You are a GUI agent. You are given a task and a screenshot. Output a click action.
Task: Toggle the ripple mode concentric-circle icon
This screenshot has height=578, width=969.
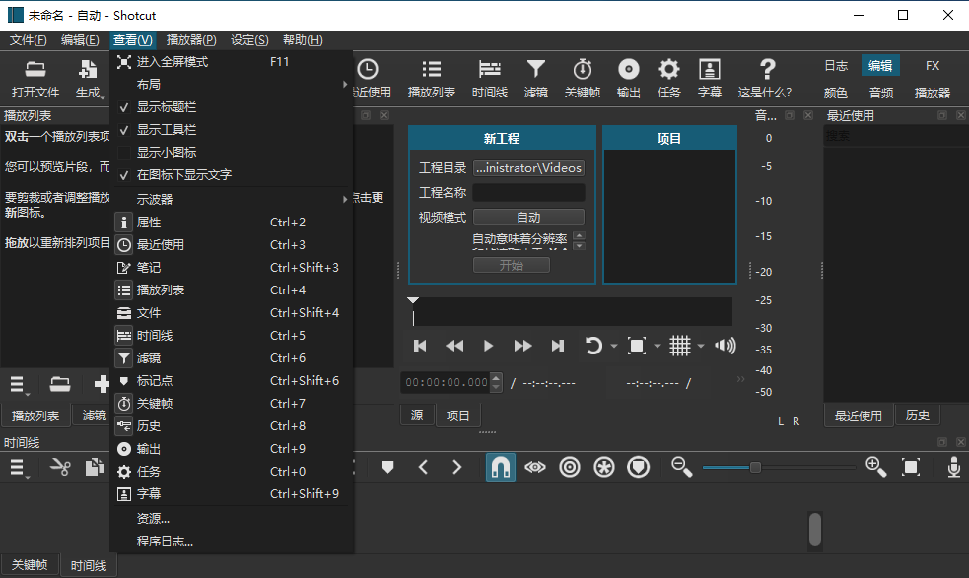[569, 467]
